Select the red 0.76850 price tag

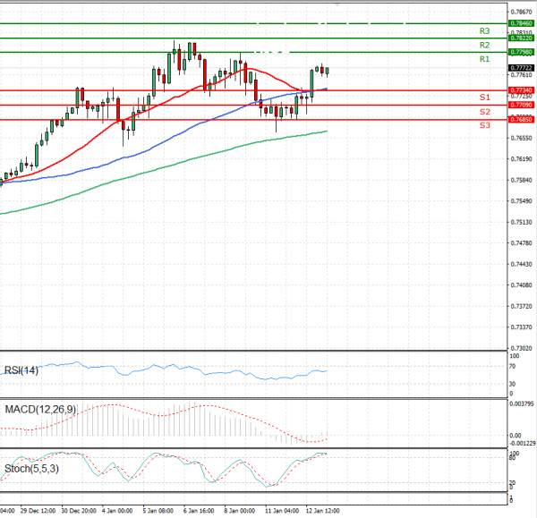[520, 120]
